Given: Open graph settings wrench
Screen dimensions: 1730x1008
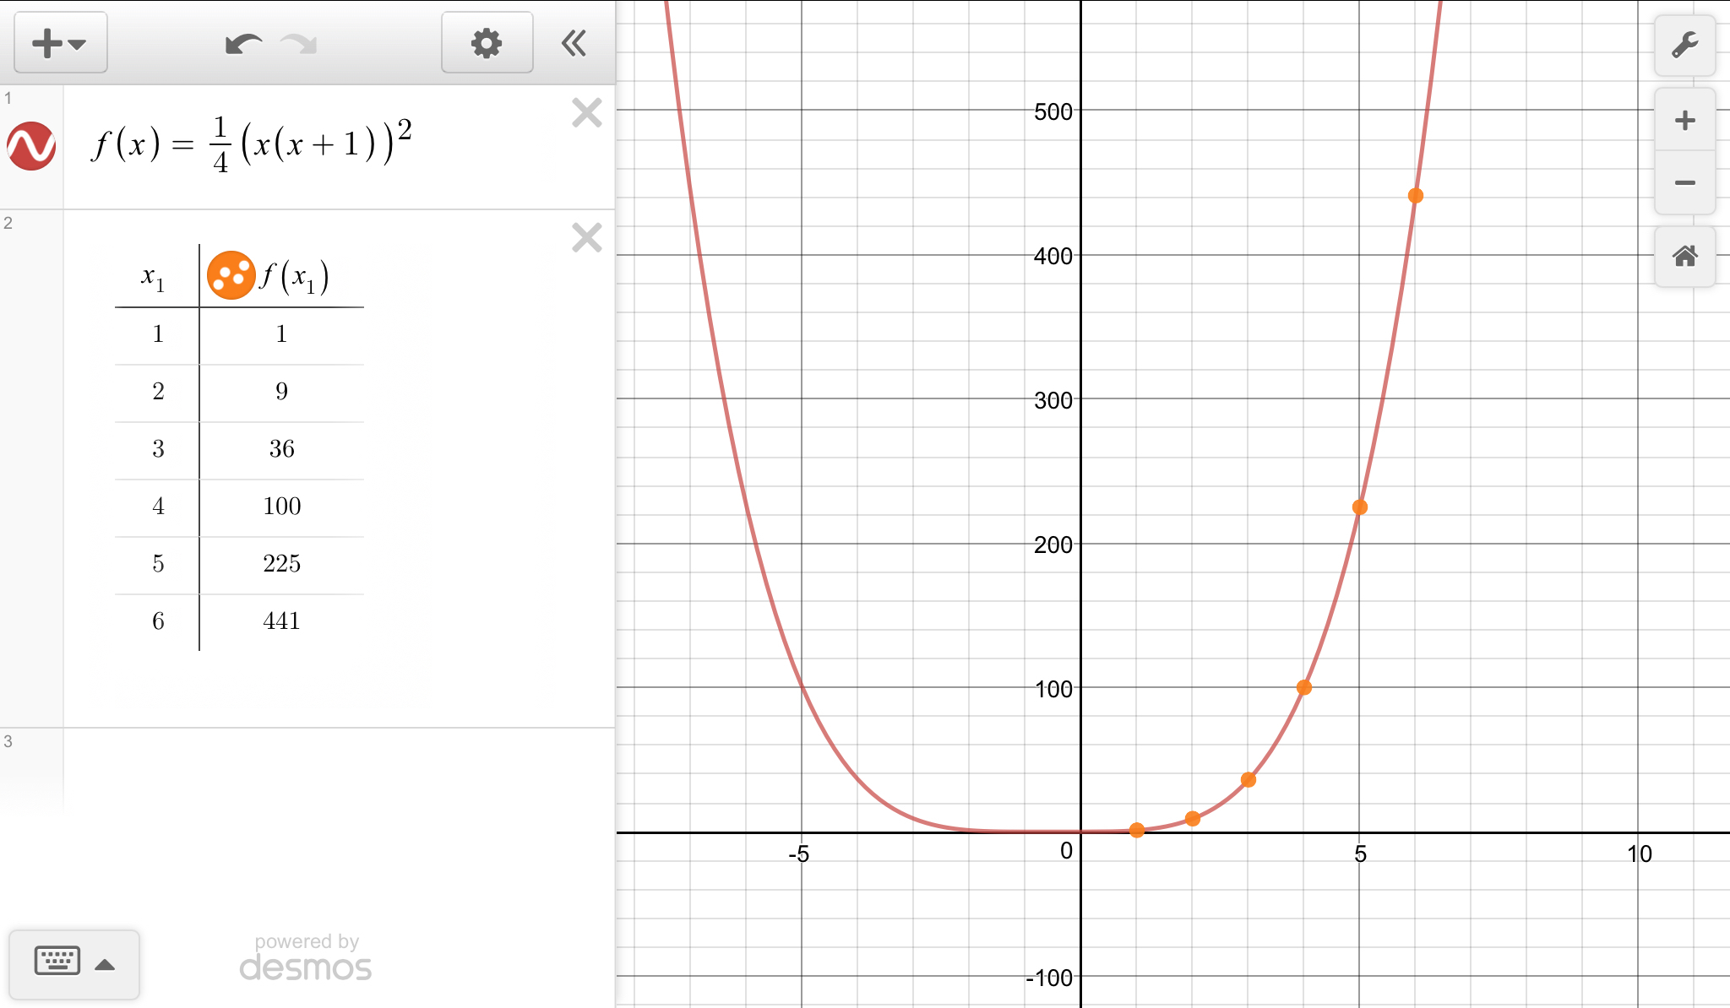Looking at the screenshot, I should [x=1684, y=45].
